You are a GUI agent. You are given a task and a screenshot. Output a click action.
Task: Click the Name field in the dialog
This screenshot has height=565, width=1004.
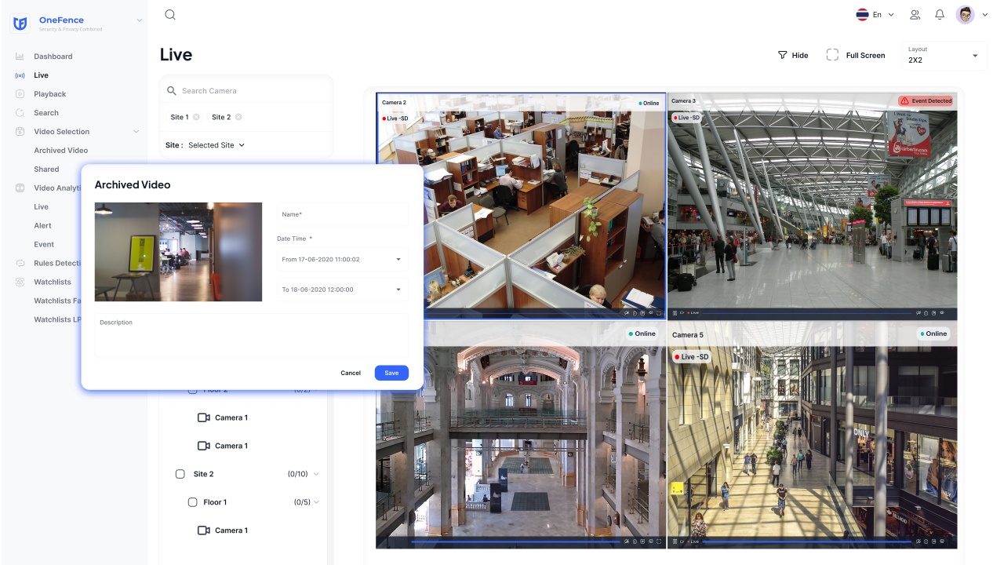point(343,214)
